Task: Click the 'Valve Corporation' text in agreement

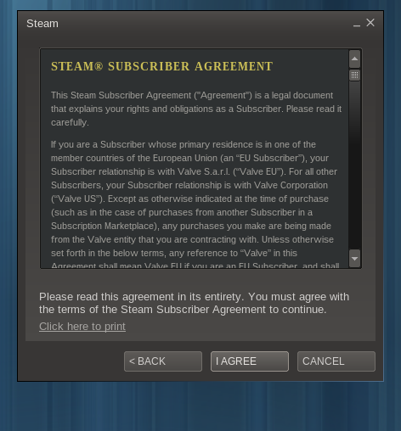Action: pyautogui.click(x=291, y=185)
